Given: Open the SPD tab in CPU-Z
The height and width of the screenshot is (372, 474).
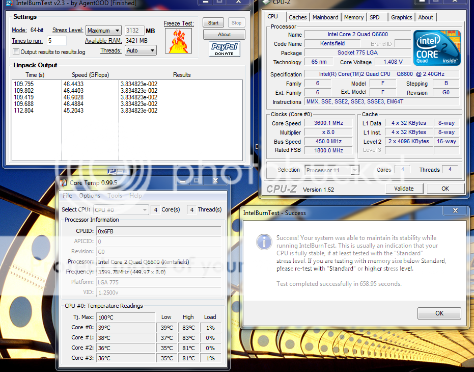Looking at the screenshot, I should [x=375, y=17].
